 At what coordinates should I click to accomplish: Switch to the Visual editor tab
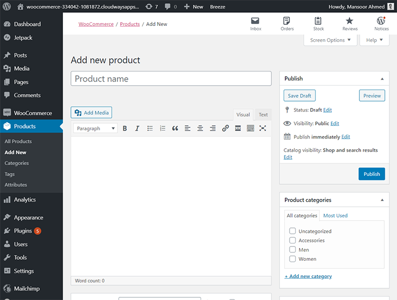tap(243, 115)
